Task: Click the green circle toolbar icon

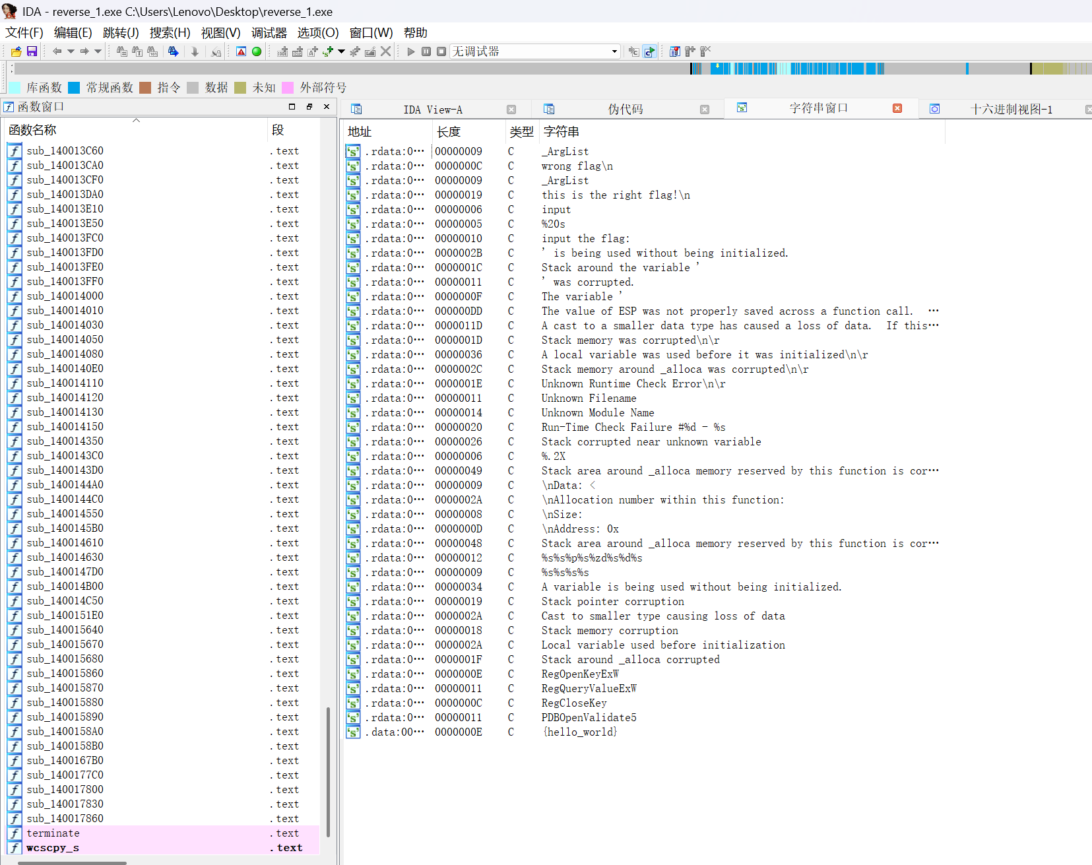Action: pyautogui.click(x=257, y=51)
